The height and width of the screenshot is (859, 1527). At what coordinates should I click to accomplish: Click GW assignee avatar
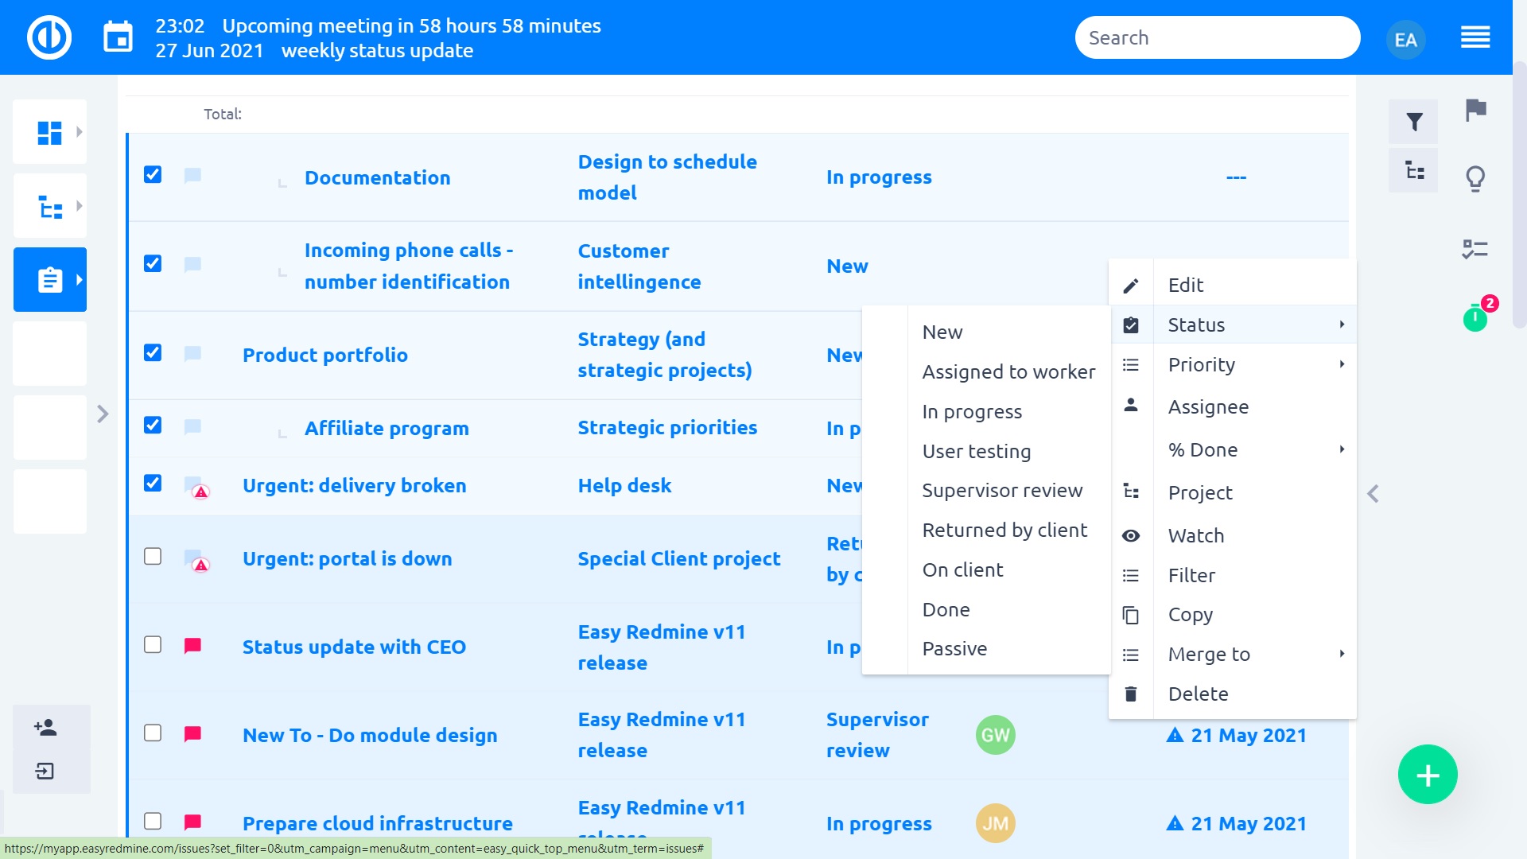[995, 735]
